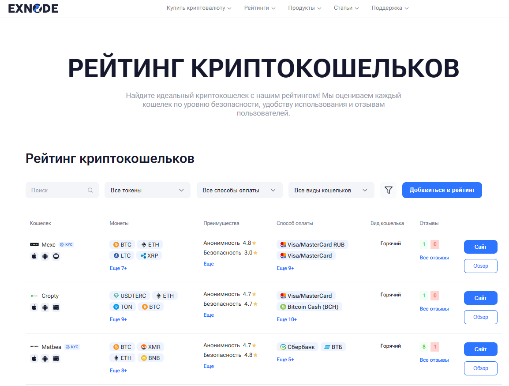
Task: Open the Статьи menu
Action: point(346,7)
